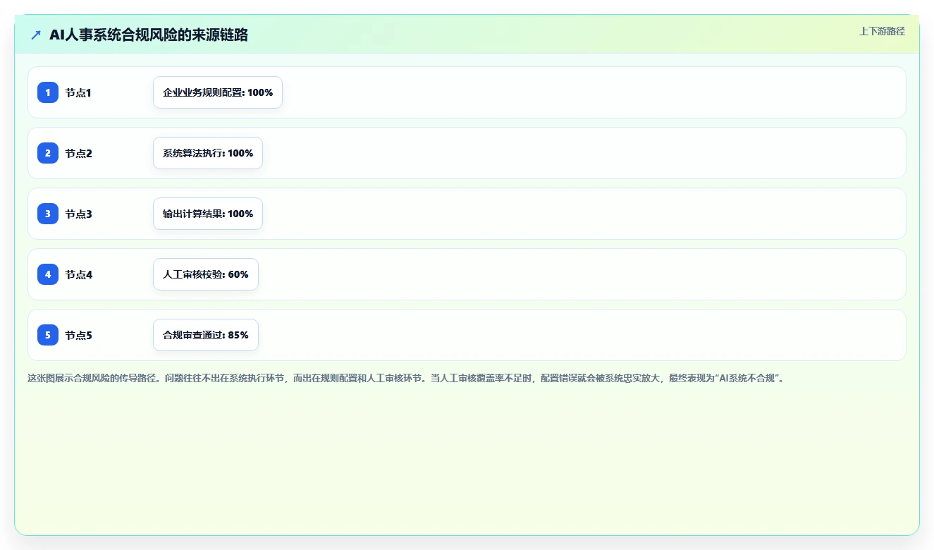Click the arrow icon beside the title
The width and height of the screenshot is (934, 550).
tap(36, 35)
